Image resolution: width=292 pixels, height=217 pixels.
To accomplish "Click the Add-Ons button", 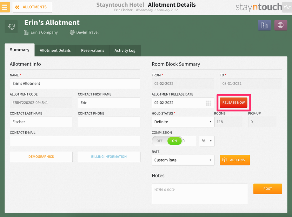I will coord(235,160).
